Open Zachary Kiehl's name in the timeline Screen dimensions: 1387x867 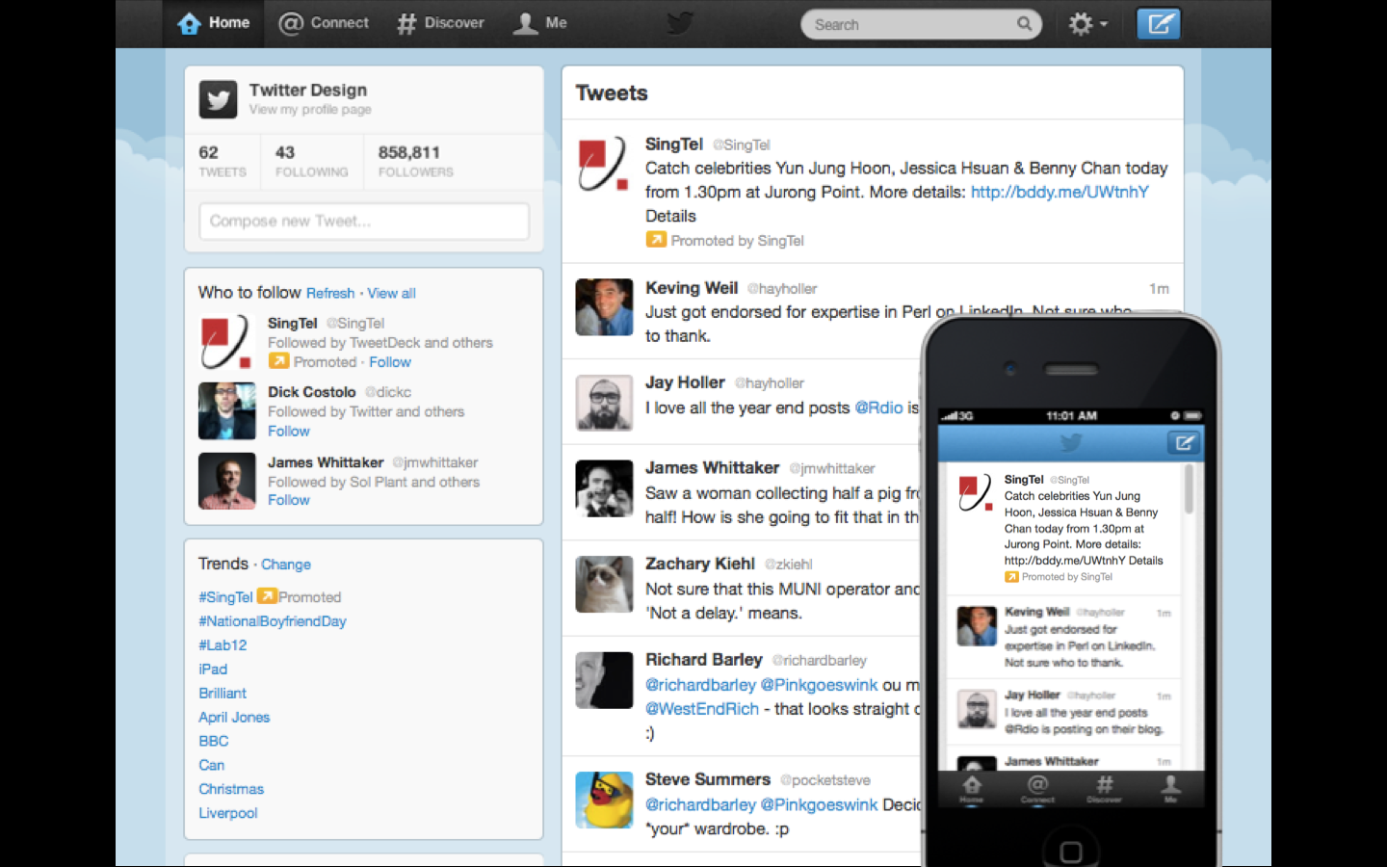(x=700, y=564)
